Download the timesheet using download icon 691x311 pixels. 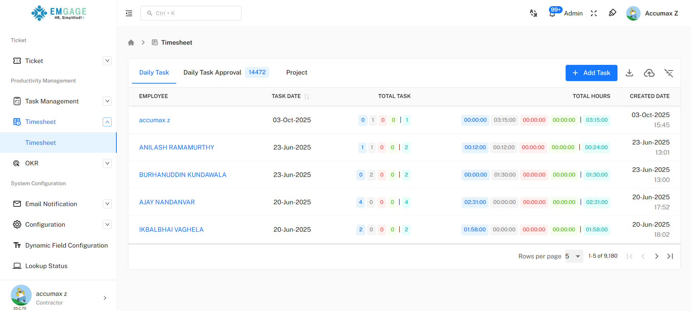click(629, 73)
